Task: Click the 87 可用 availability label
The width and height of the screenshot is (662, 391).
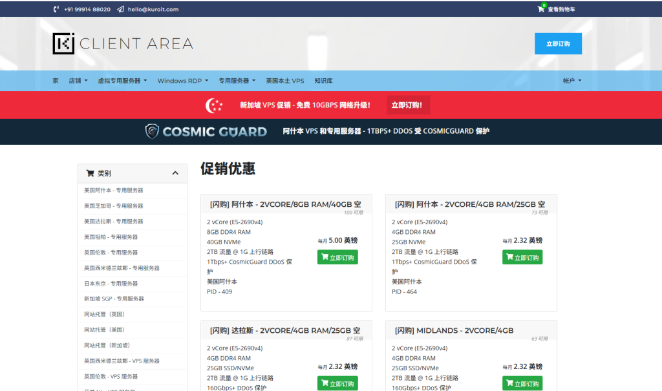Action: click(355, 339)
